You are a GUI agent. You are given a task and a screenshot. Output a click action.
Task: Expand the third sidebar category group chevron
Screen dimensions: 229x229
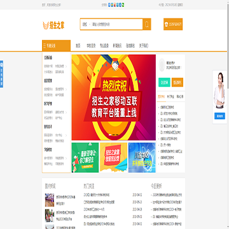pos(66,112)
